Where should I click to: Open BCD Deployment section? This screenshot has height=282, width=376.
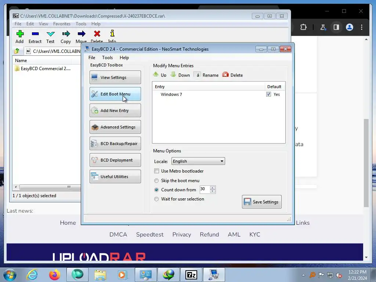click(115, 160)
